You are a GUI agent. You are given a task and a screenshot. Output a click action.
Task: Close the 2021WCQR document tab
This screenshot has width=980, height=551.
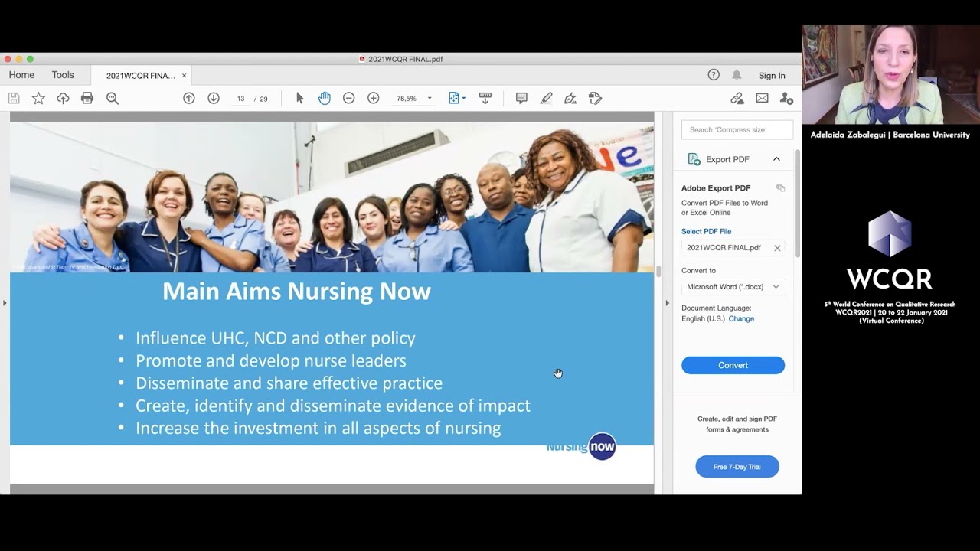tap(184, 76)
